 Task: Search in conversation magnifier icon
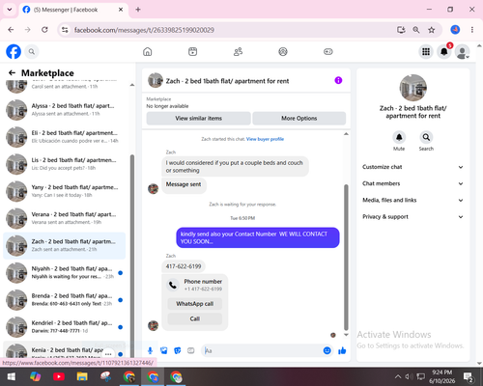click(x=426, y=138)
